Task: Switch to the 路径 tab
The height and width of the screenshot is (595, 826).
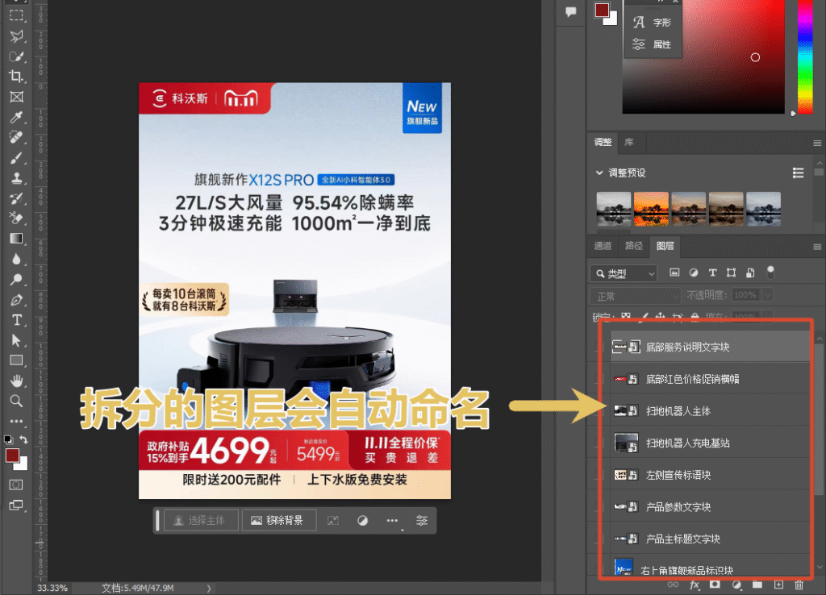Action: coord(634,246)
